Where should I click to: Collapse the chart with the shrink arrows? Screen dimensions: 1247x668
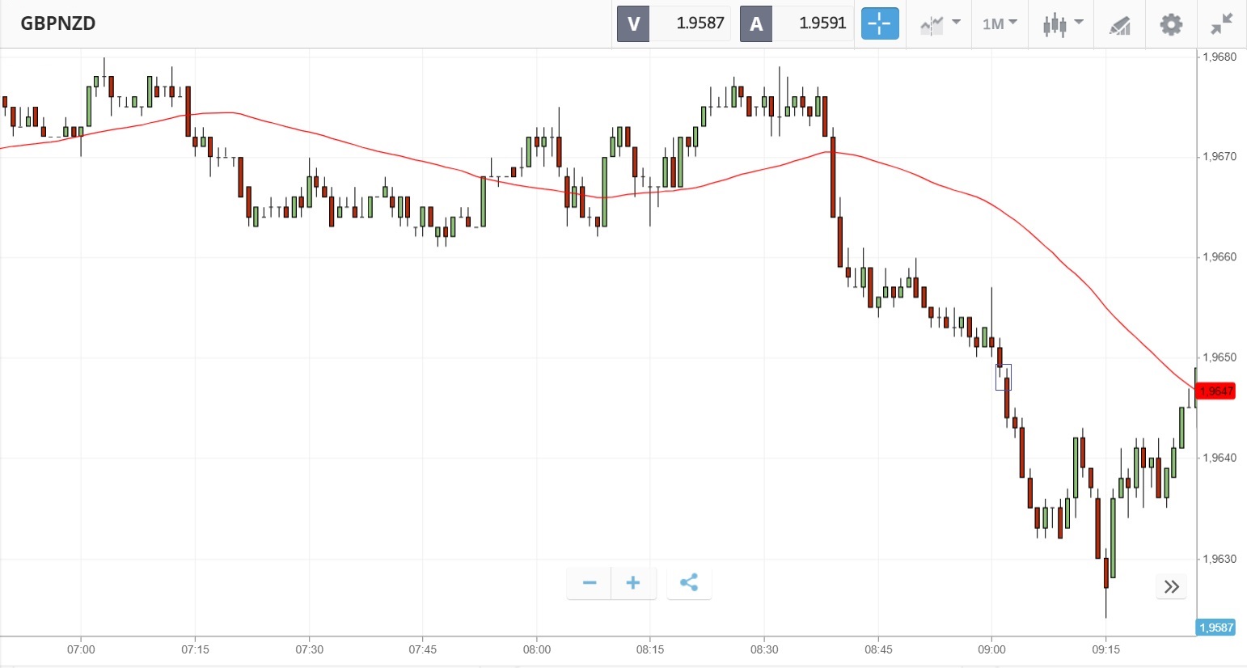point(1221,24)
